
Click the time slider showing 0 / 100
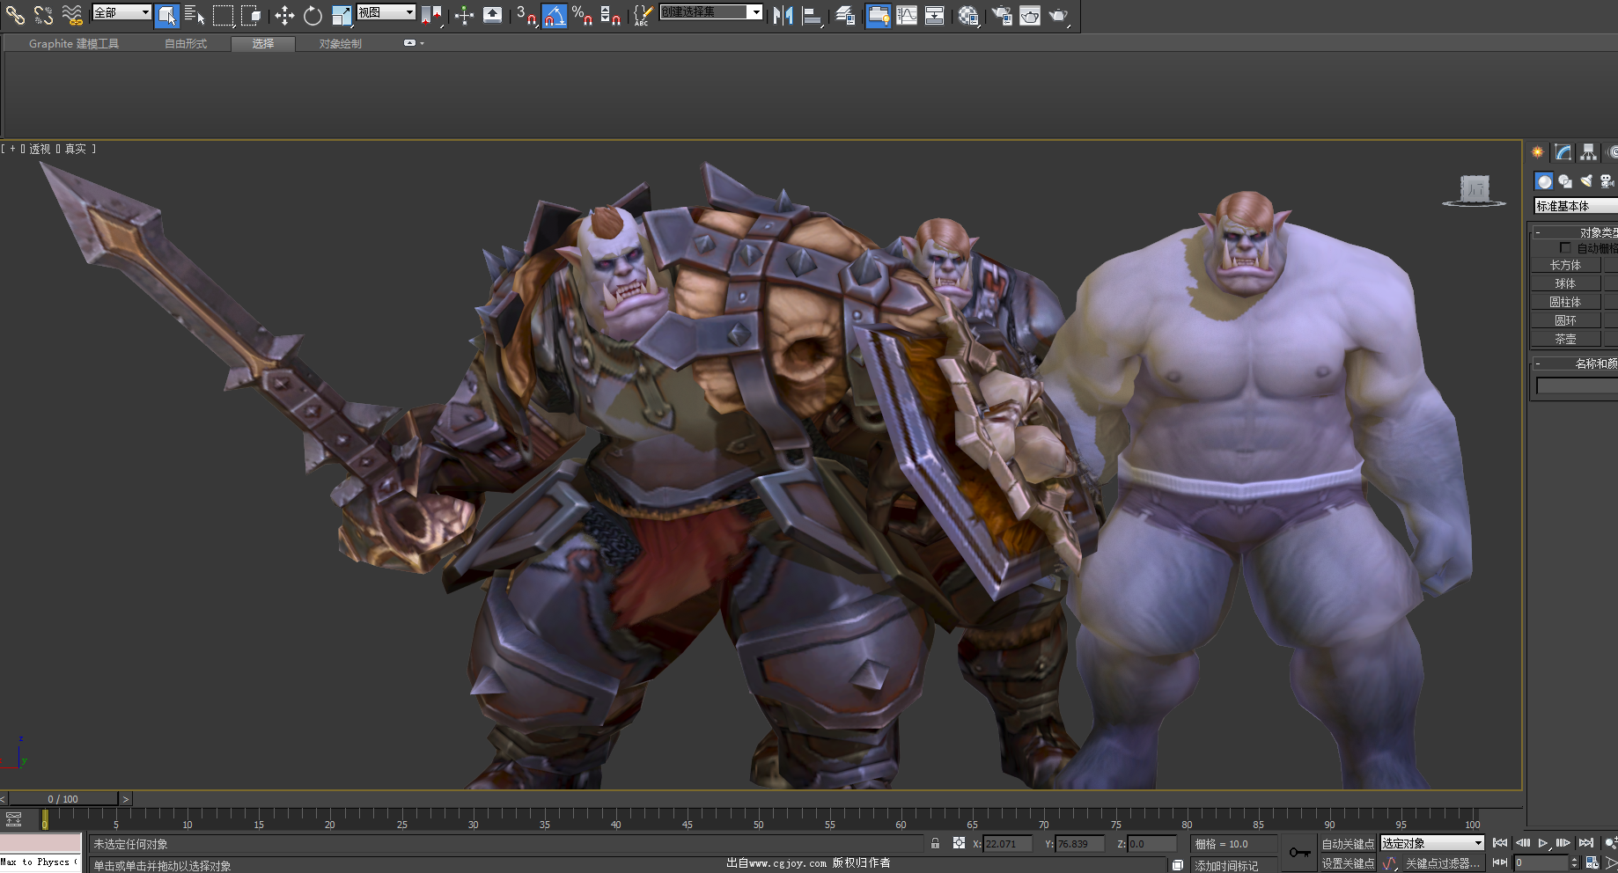point(63,799)
